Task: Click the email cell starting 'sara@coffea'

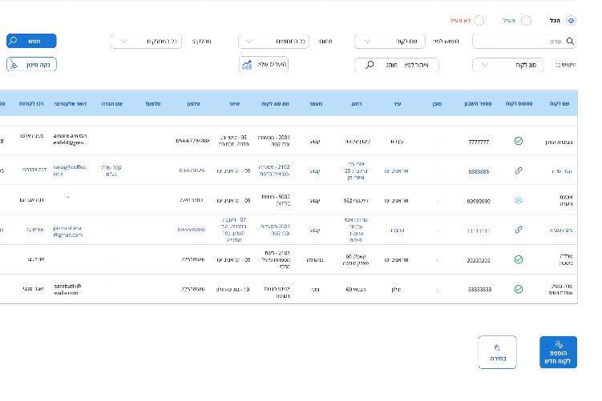Action: (x=70, y=170)
